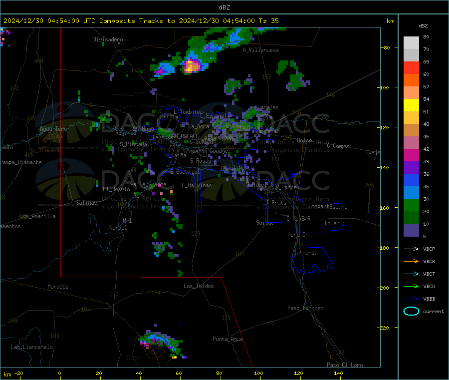Click the 'G_Campos' map label
The width and height of the screenshot is (449, 380).
339,146
